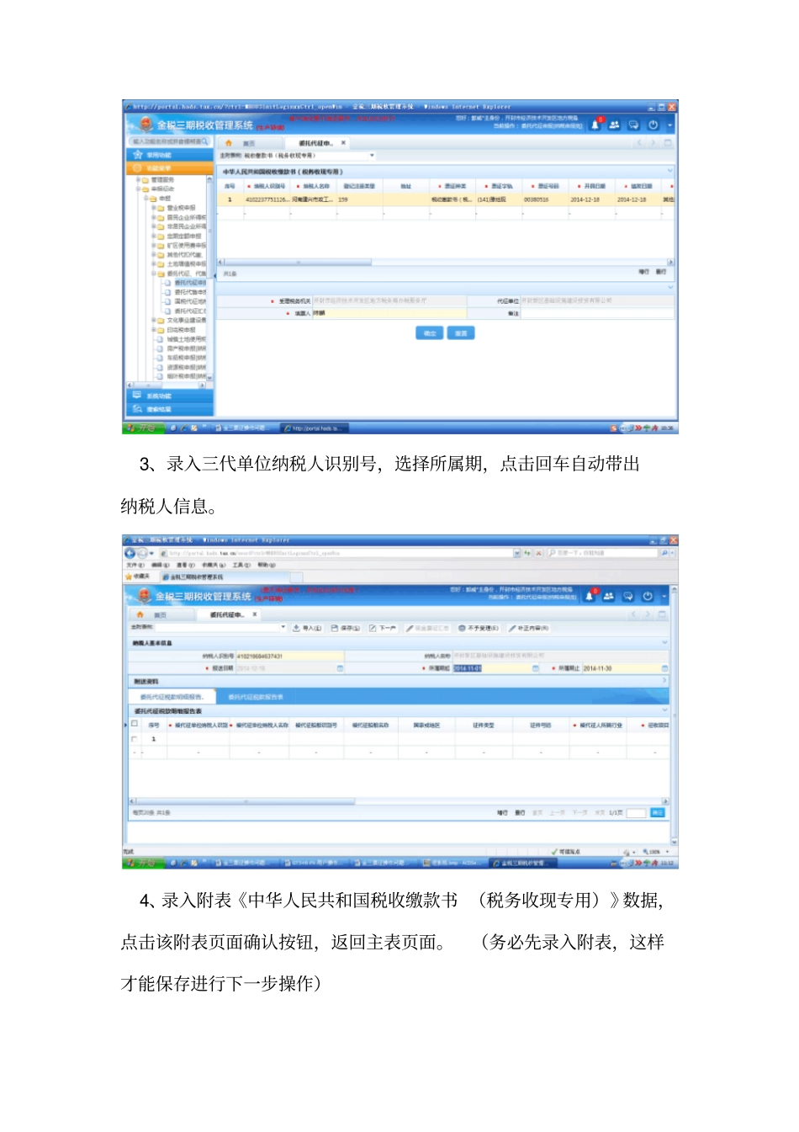This screenshot has width=799, height=1132.
Task: Click 增行 in the lower screenshot's pager bar
Action: (x=502, y=813)
